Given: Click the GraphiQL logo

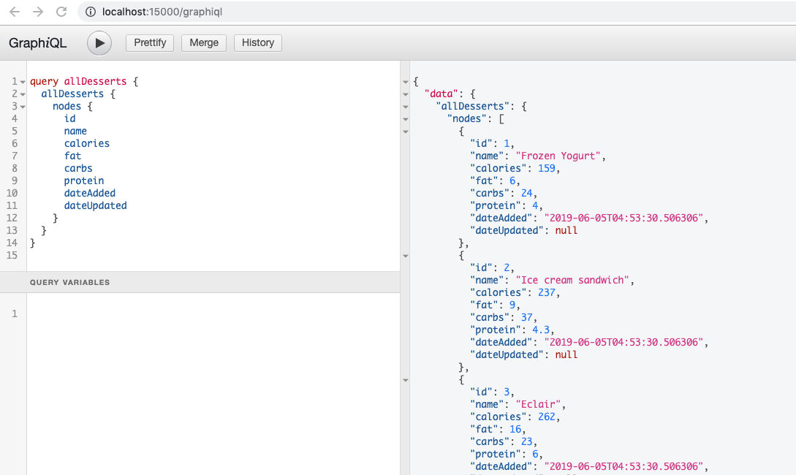Looking at the screenshot, I should click(x=37, y=43).
